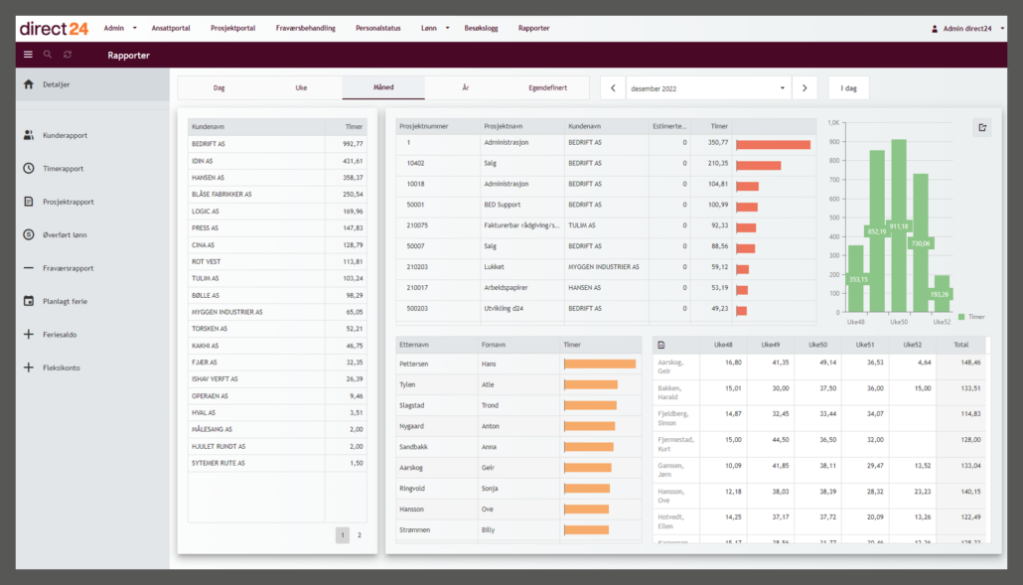Click the direct24 logo
1023x585 pixels.
point(54,29)
